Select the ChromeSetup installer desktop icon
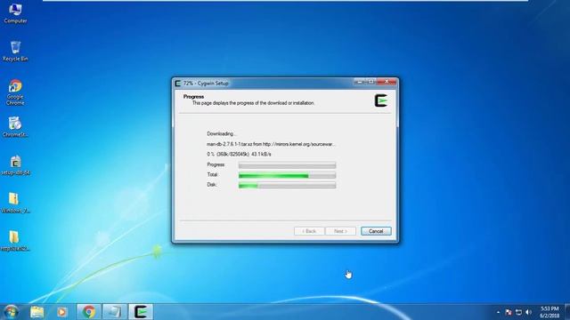Image resolution: width=570 pixels, height=320 pixels. [15, 127]
